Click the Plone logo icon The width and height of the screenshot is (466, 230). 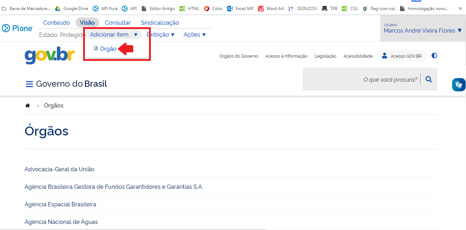[6, 28]
